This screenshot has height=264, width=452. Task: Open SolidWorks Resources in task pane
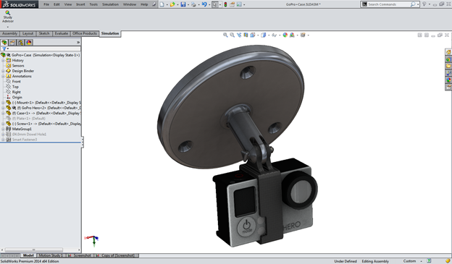click(448, 52)
